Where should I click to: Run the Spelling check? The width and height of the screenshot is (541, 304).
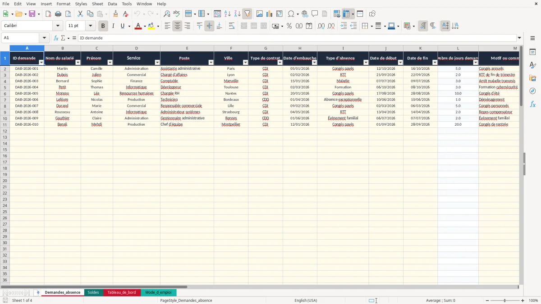point(177,14)
